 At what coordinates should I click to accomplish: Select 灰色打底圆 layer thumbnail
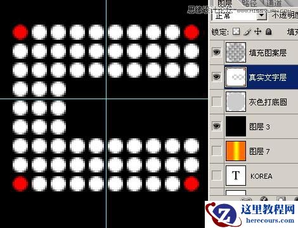236,102
